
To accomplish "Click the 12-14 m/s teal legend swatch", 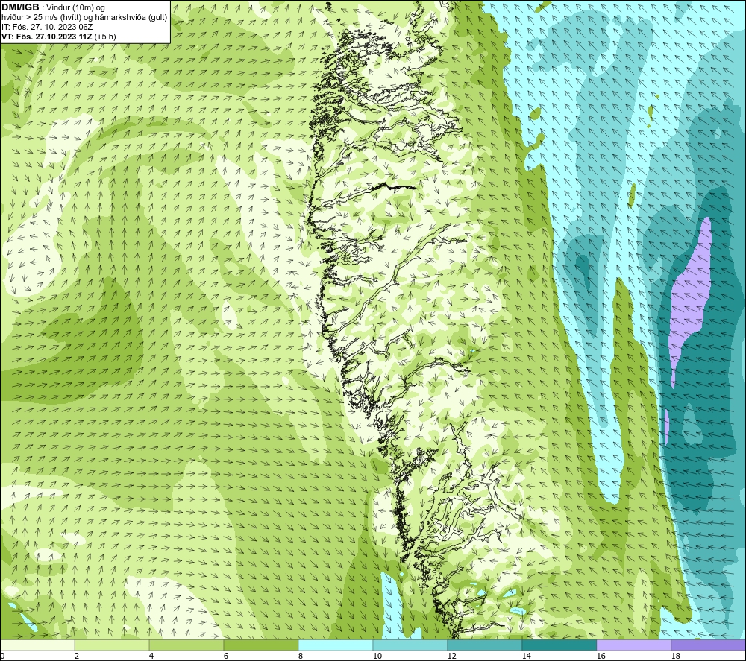I will [484, 645].
